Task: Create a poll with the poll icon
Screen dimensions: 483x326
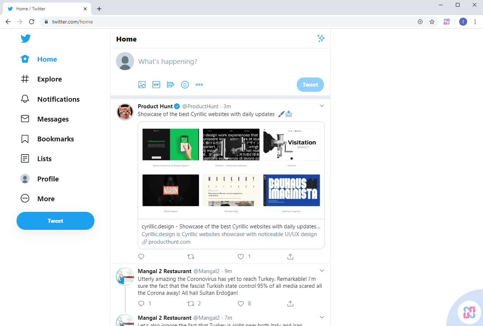Action: pos(170,85)
